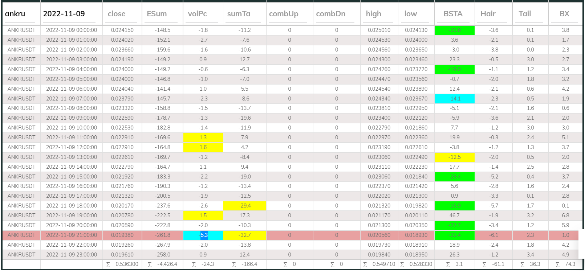The image size is (585, 271).
Task: Sort by the close column header
Action: (117, 14)
